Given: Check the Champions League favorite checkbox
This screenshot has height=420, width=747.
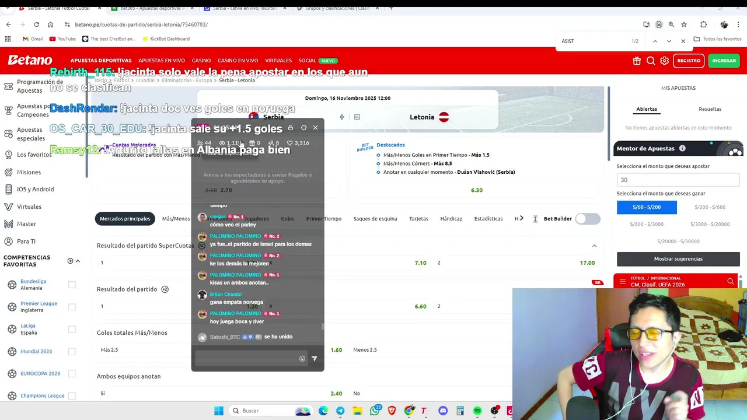Looking at the screenshot, I should point(72,395).
